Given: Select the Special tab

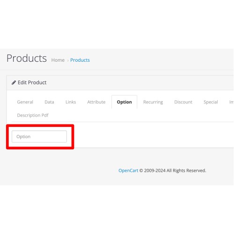Looking at the screenshot, I should [211, 102].
